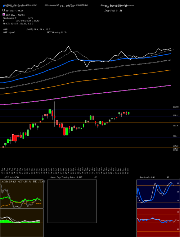Click the 'Intra Day Trading Price & MR' title

[x=66, y=177]
